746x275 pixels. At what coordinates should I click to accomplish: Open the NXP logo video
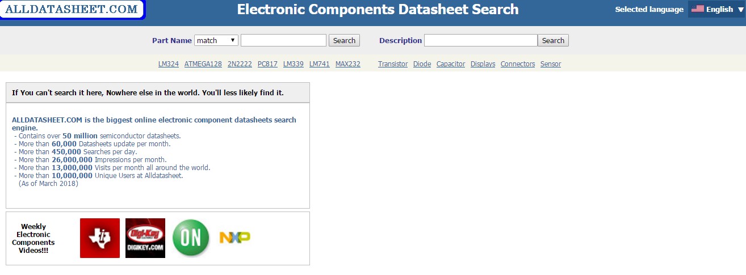tap(235, 238)
